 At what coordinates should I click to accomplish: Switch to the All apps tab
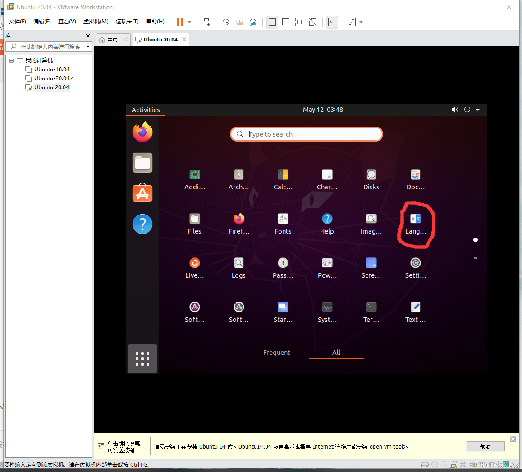336,353
